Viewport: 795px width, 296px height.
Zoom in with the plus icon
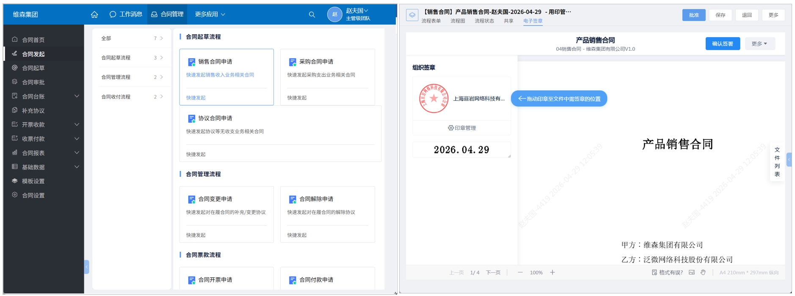tap(552, 272)
